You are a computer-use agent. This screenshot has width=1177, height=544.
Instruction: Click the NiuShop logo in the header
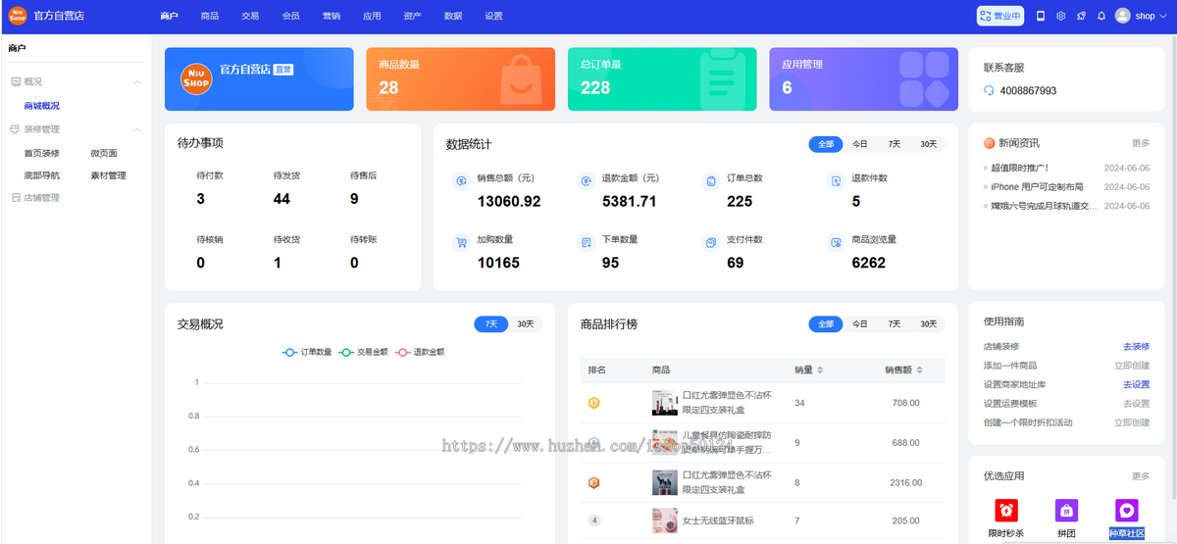(x=17, y=16)
